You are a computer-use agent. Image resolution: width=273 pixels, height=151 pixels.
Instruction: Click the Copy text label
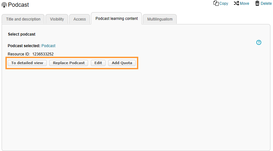click(x=224, y=4)
